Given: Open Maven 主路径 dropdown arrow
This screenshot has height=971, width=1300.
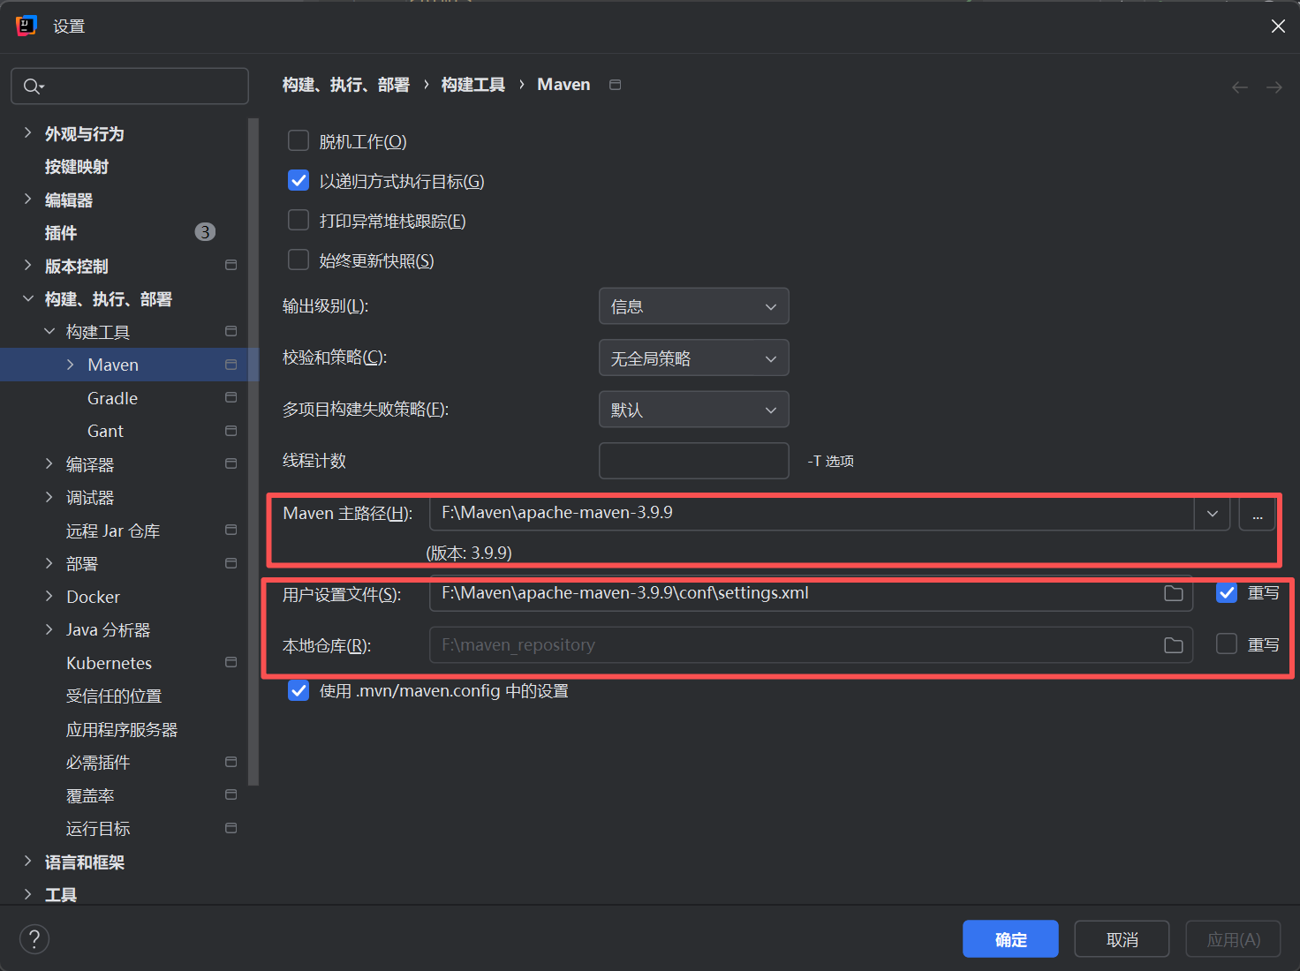Looking at the screenshot, I should (x=1213, y=514).
